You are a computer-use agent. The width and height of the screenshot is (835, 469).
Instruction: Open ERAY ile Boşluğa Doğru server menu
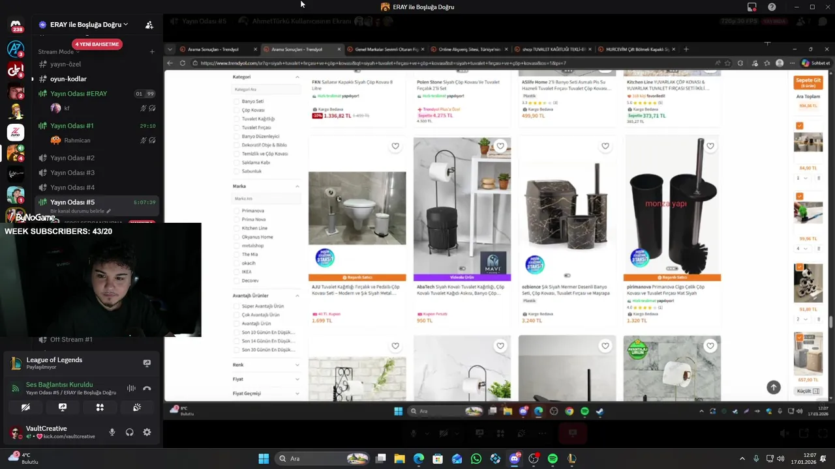pos(89,25)
